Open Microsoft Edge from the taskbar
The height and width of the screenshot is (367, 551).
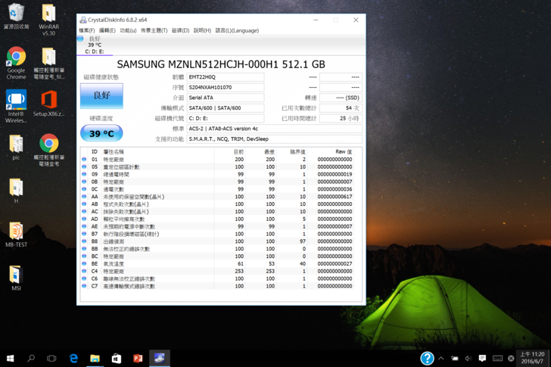73,358
